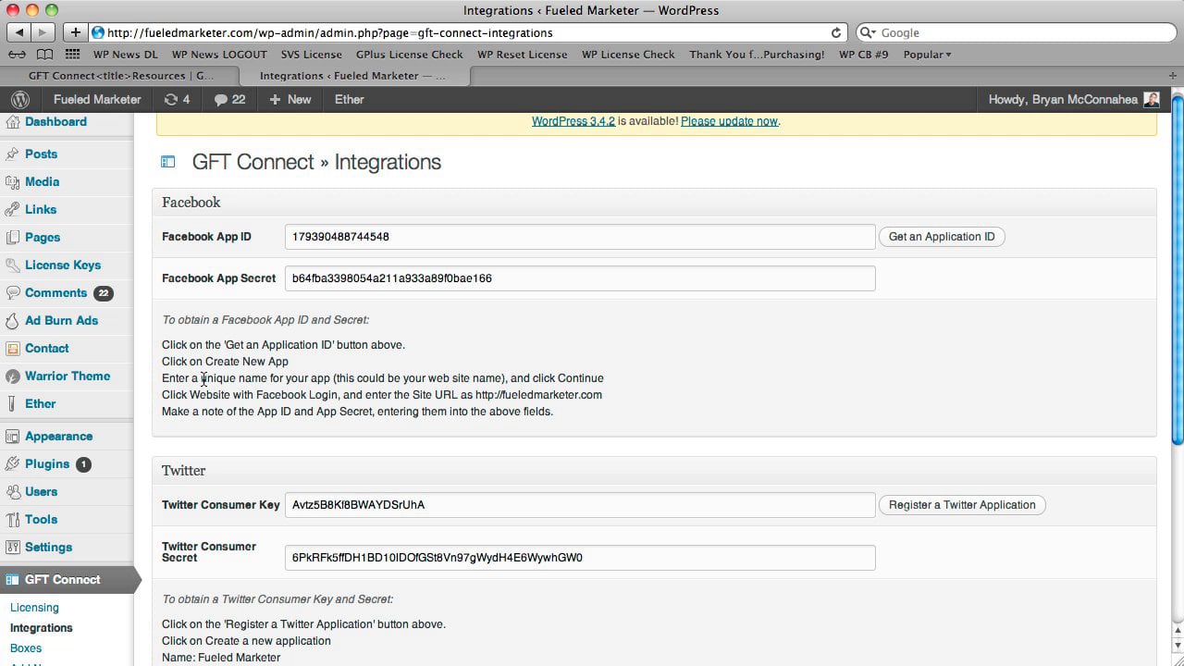Open the comments bubble showing 22

tap(229, 100)
